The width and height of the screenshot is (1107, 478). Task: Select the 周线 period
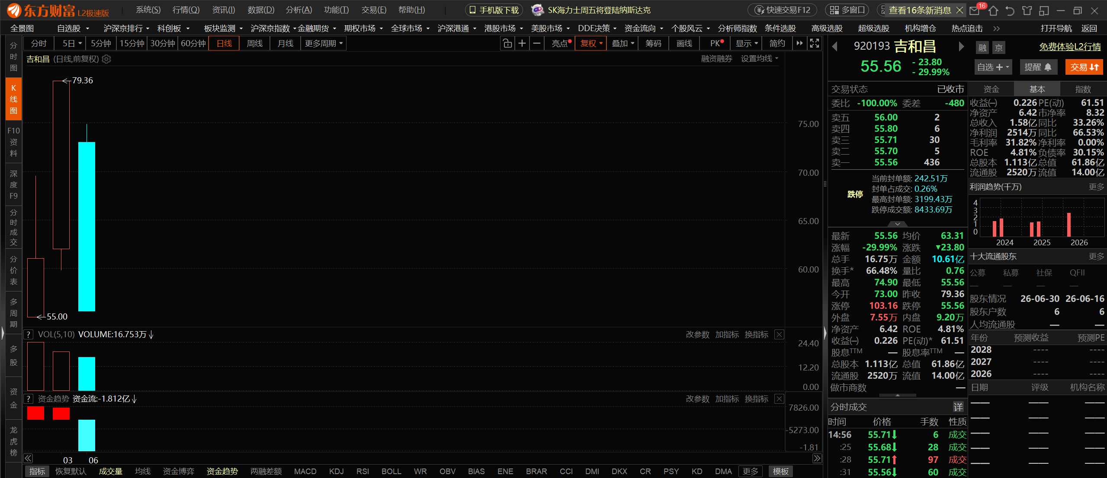click(254, 44)
